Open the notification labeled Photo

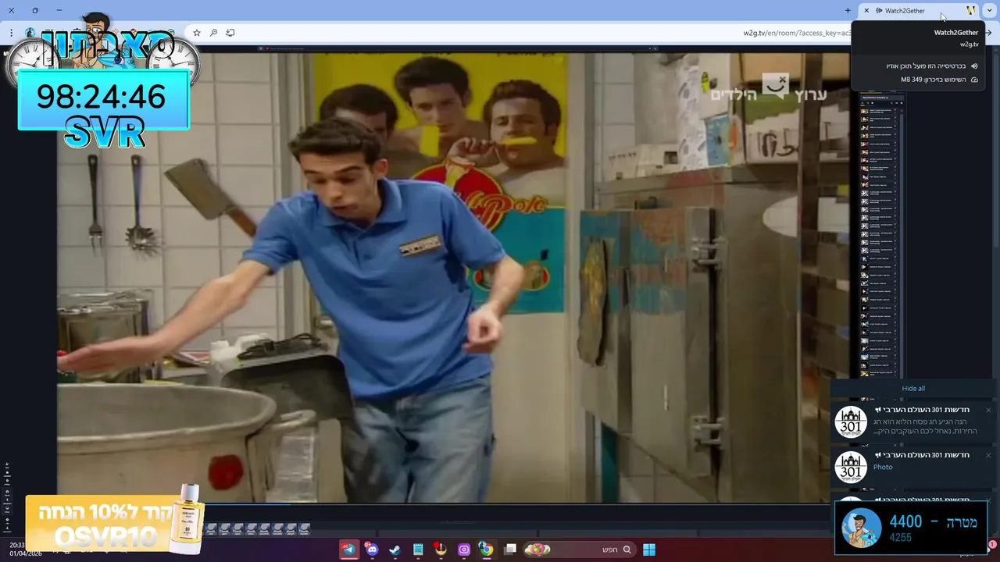pyautogui.click(x=915, y=467)
